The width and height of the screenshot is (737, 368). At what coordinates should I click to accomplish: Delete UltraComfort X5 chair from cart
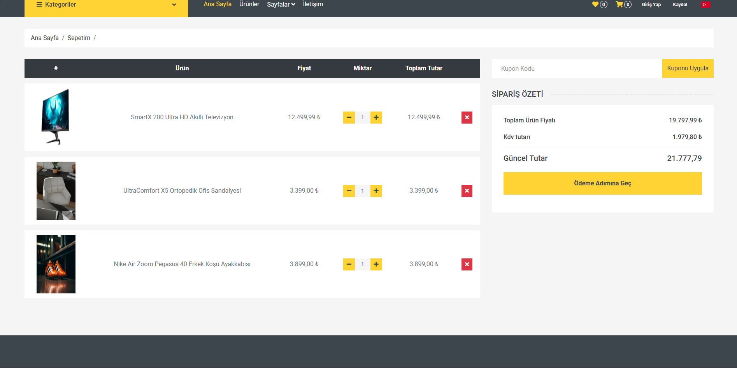point(467,191)
